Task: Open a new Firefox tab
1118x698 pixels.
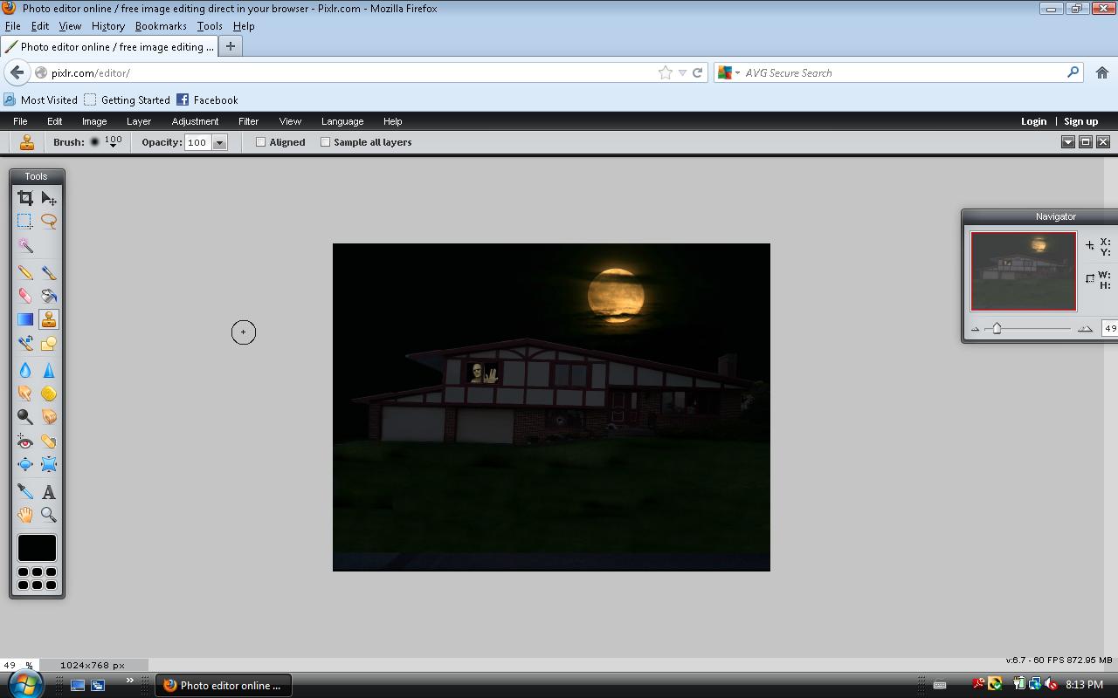Action: 231,46
